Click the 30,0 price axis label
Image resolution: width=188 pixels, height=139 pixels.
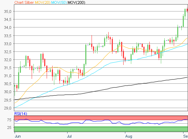(x=8, y=92)
